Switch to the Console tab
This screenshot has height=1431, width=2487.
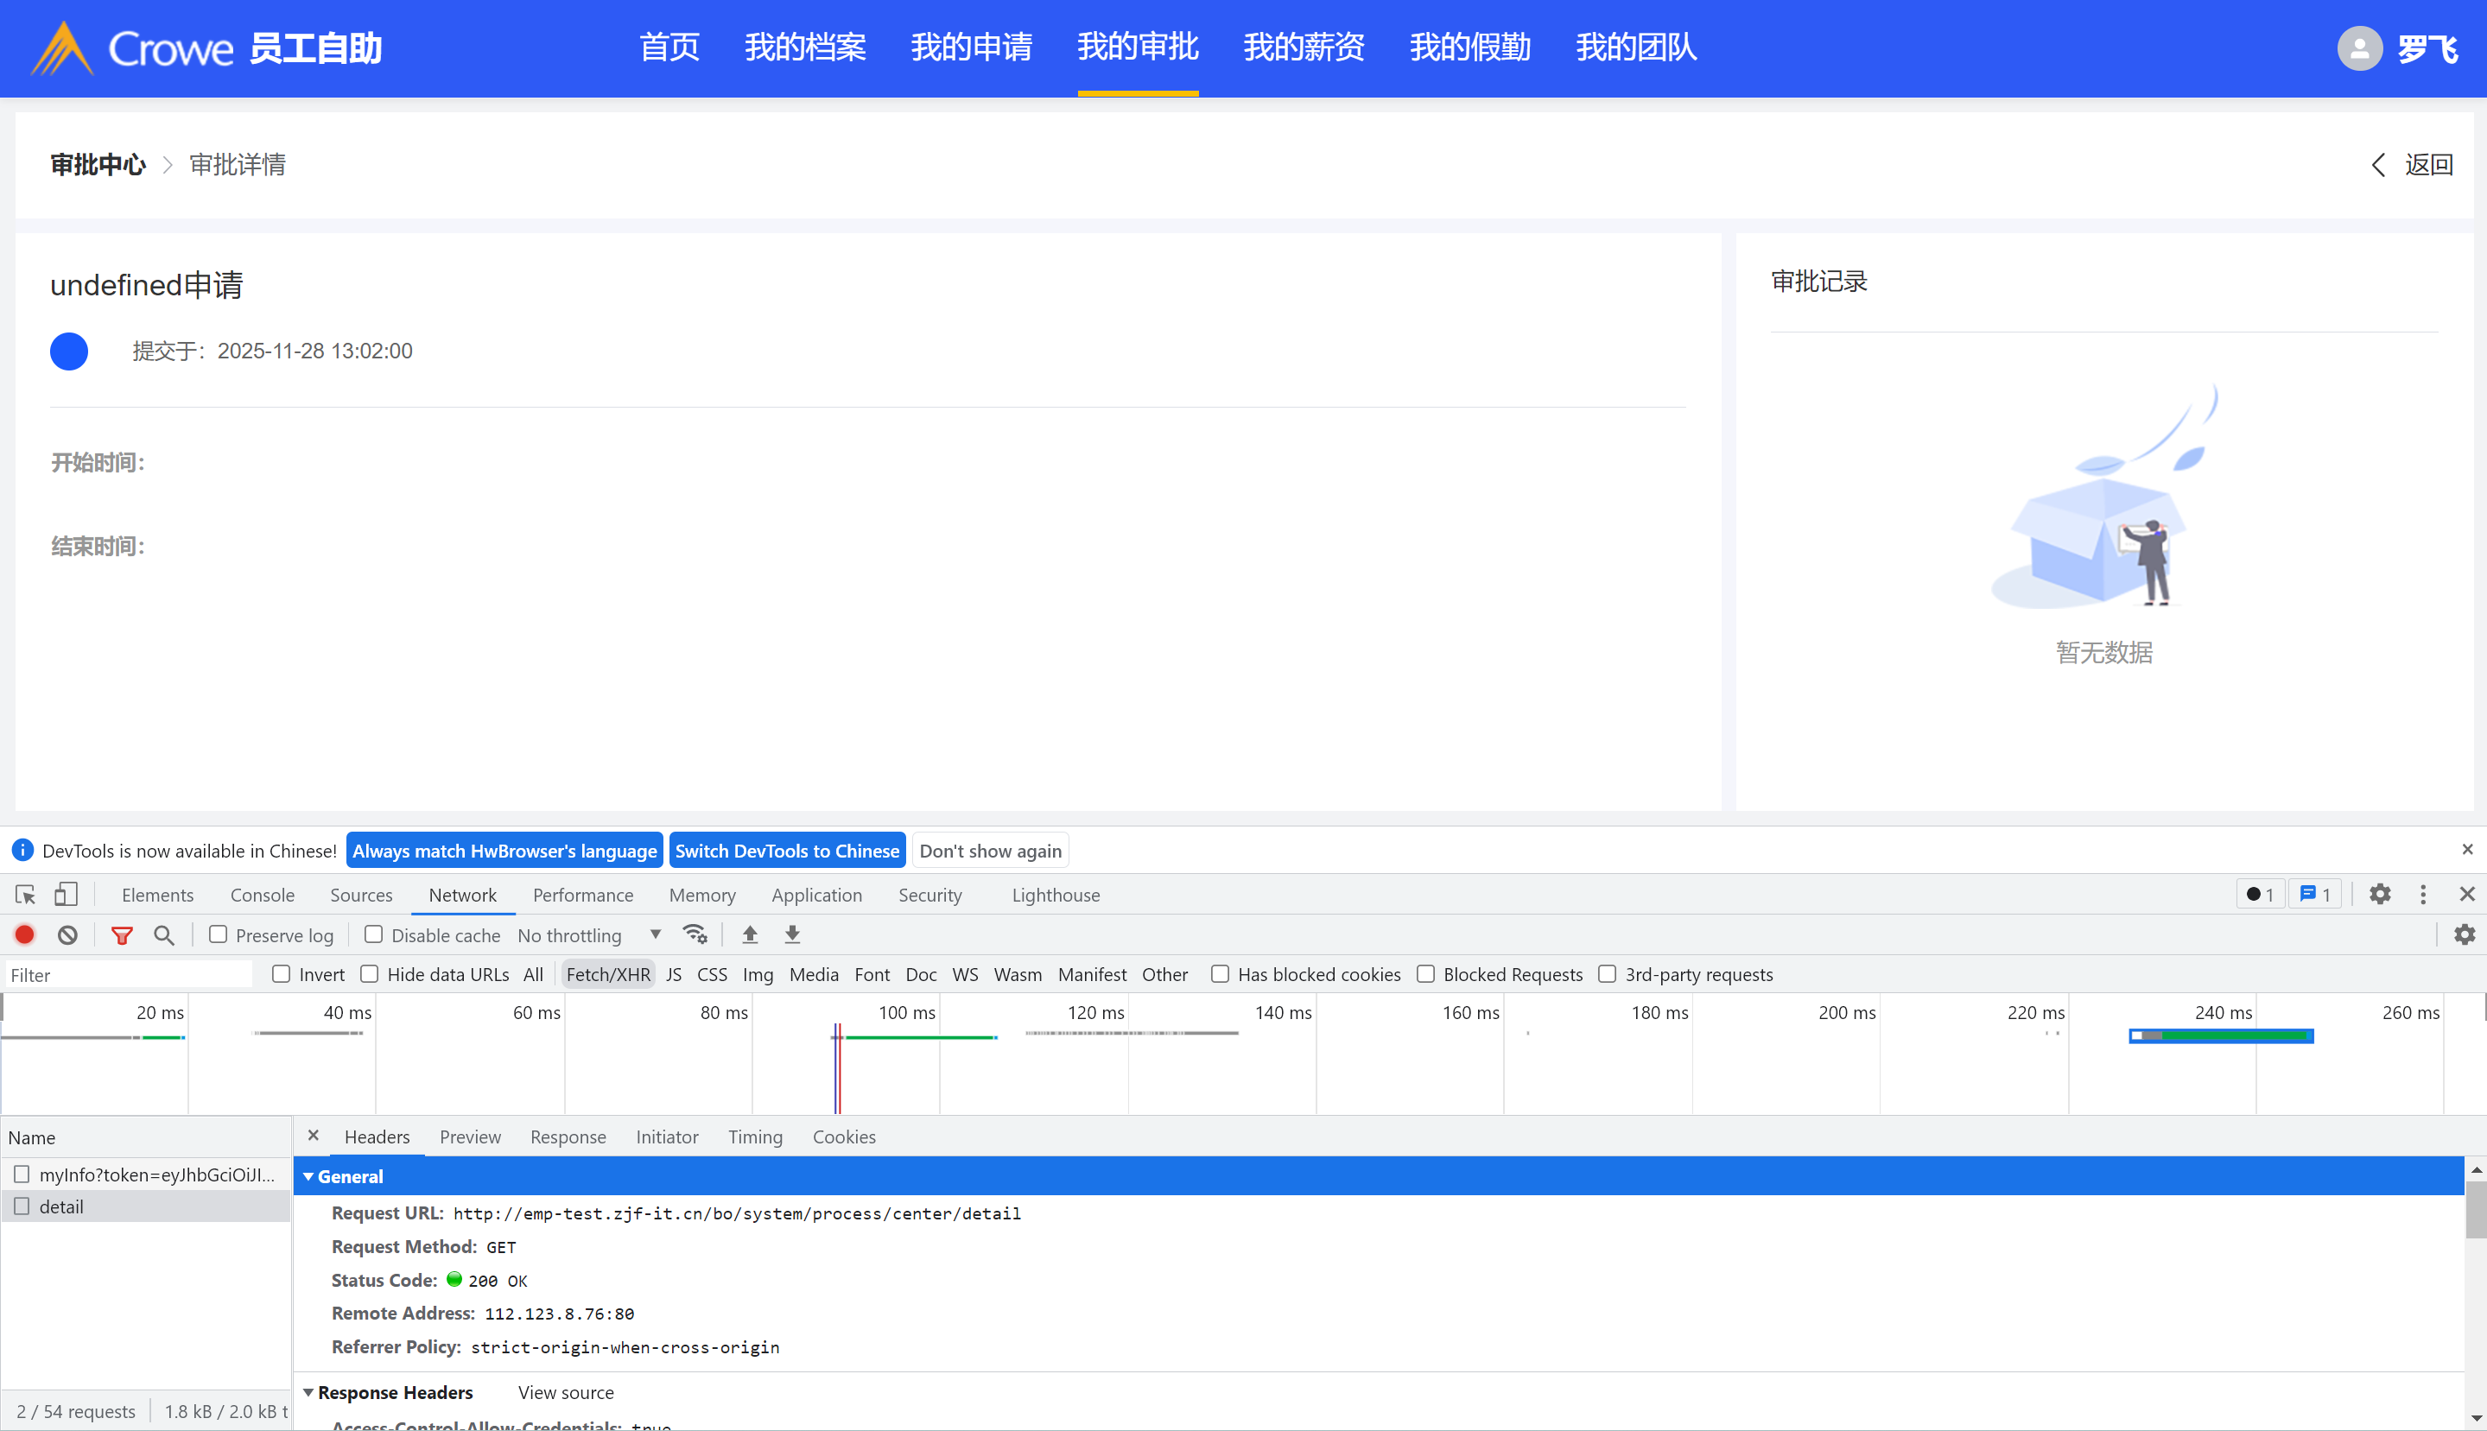coord(262,895)
